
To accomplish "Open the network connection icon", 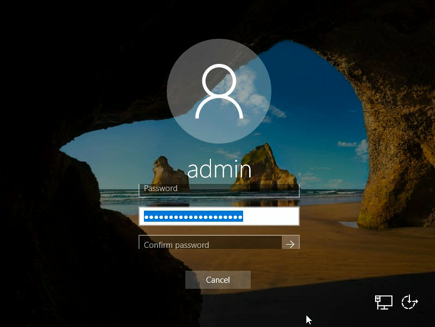I will click(x=384, y=302).
